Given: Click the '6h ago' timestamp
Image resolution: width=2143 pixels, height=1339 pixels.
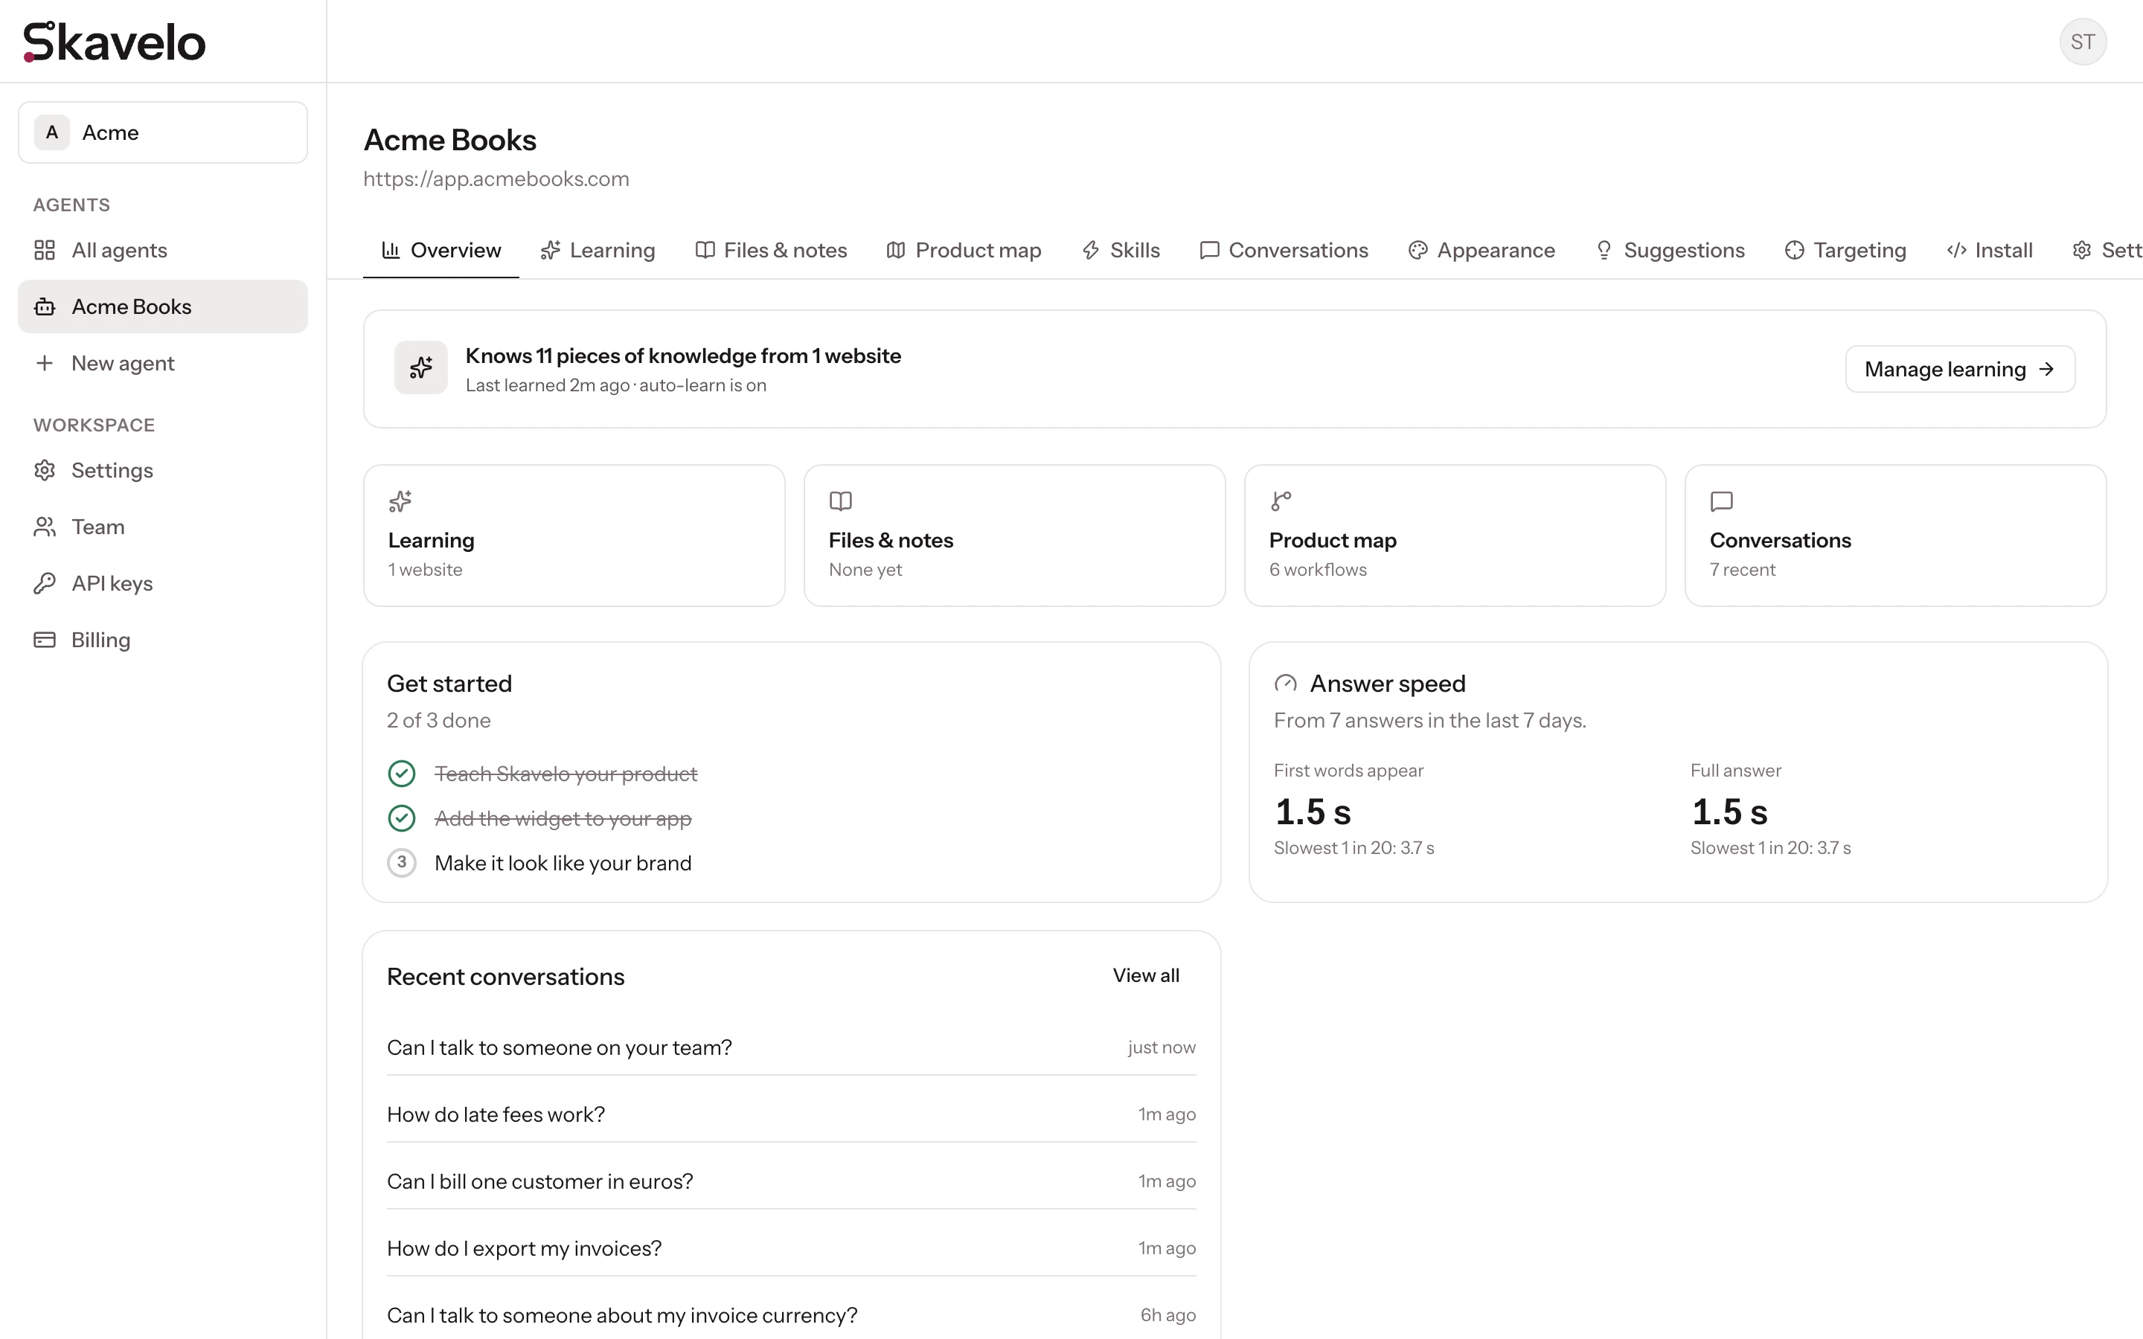Looking at the screenshot, I should click(x=1167, y=1315).
